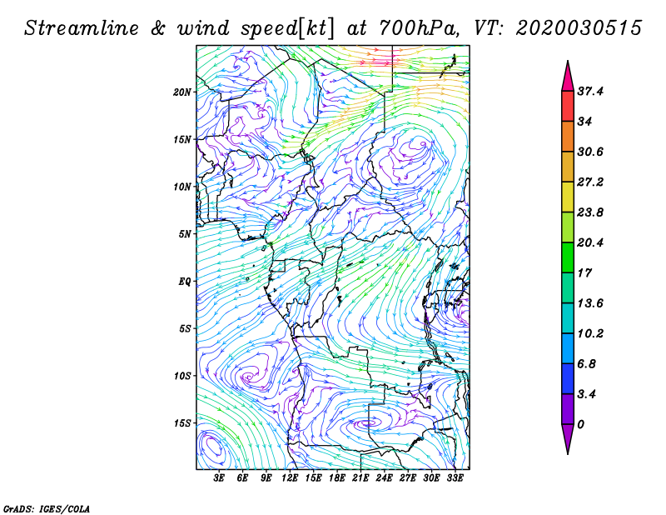Click the 21E longitude axis label
Image resolution: width=666 pixels, height=515 pixels.
pyautogui.click(x=360, y=478)
